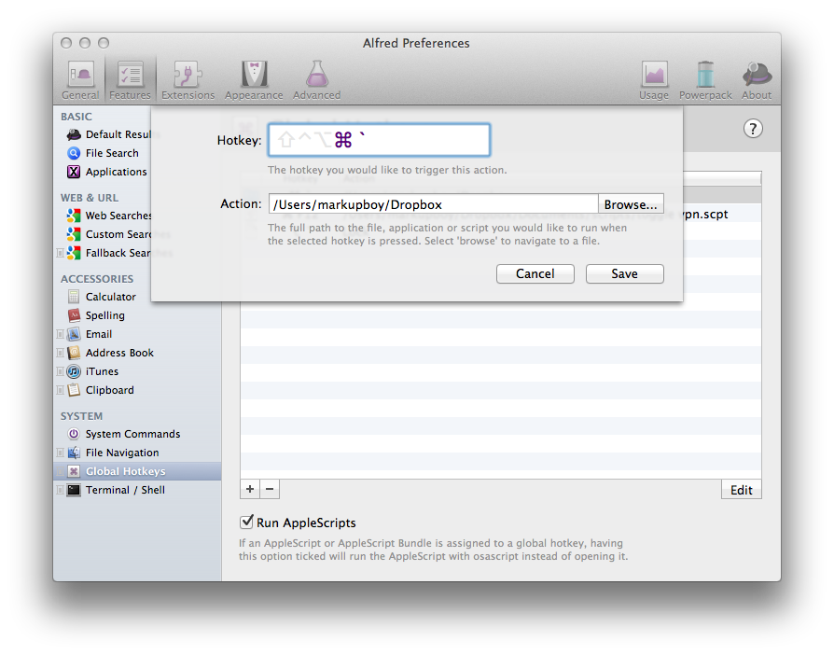The image size is (834, 655).
Task: Click the Spelling dictionary icon
Action: tap(74, 315)
